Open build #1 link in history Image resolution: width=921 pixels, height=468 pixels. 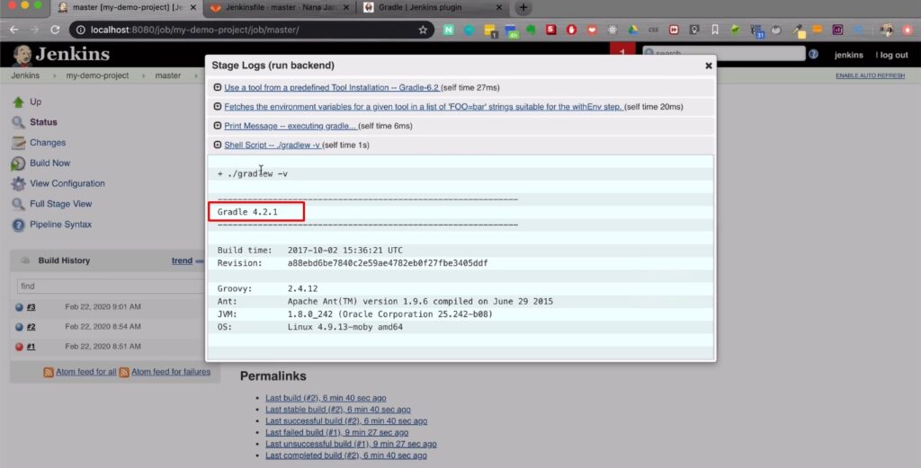click(x=31, y=348)
